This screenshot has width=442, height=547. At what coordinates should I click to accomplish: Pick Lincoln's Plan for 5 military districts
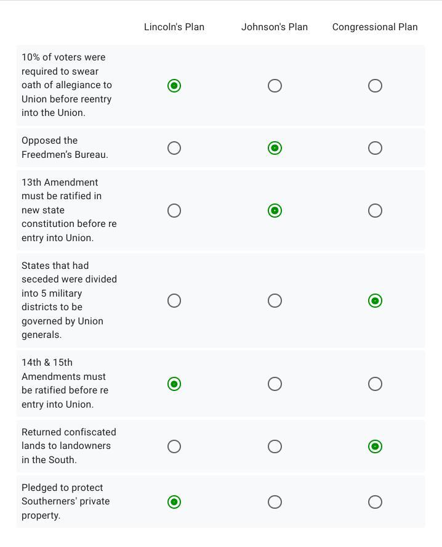coord(174,300)
